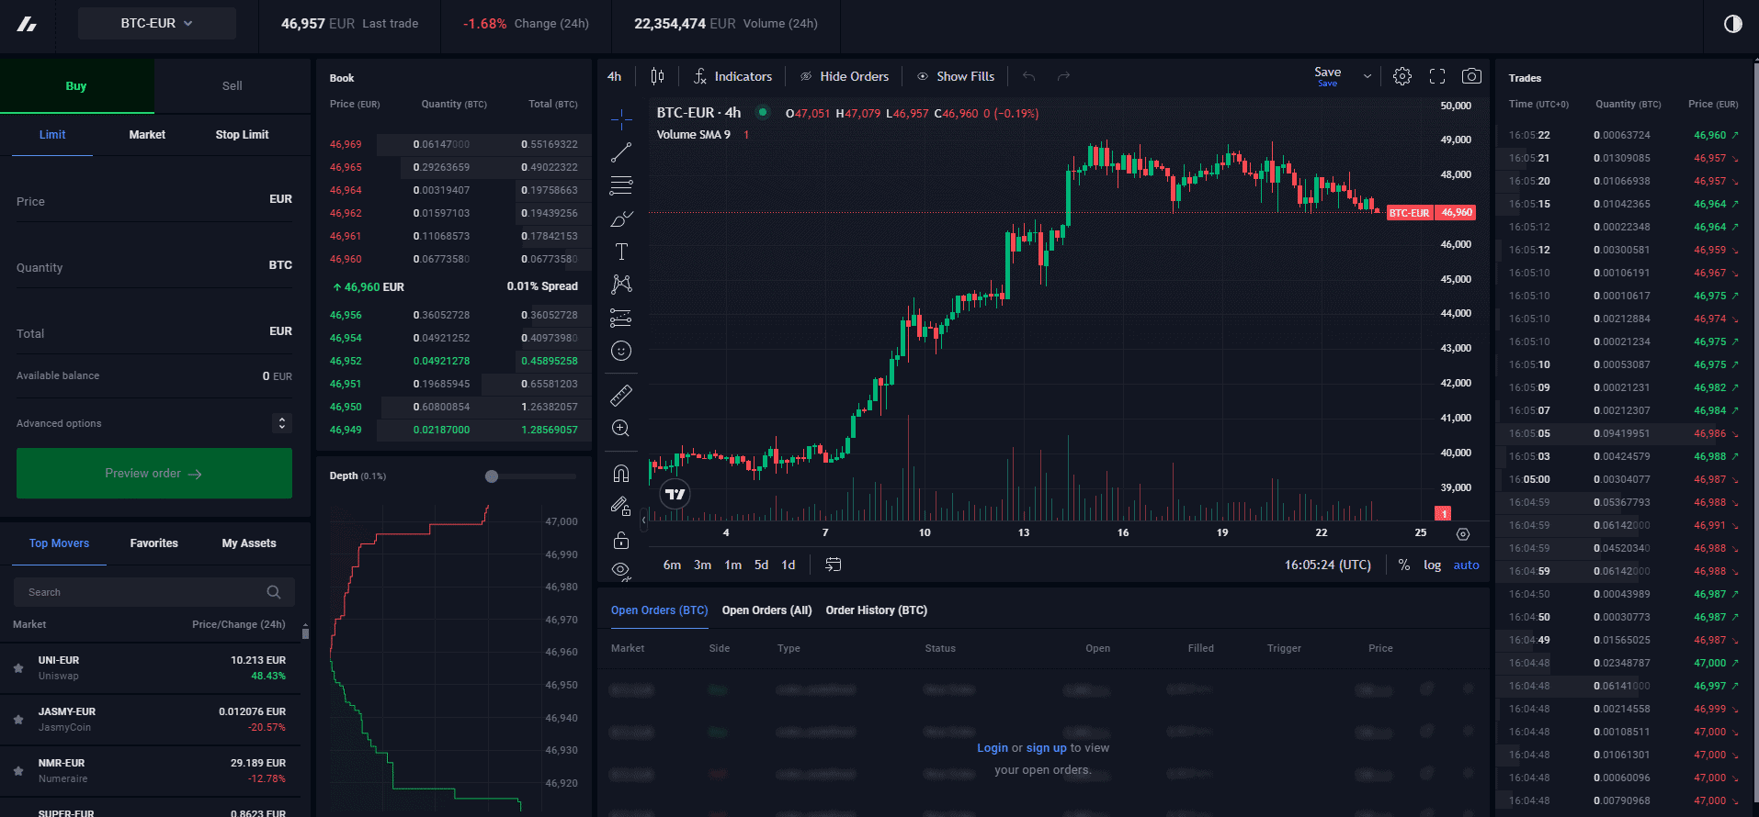Toggle log scale on chart
This screenshot has height=817, width=1759.
(x=1433, y=565)
